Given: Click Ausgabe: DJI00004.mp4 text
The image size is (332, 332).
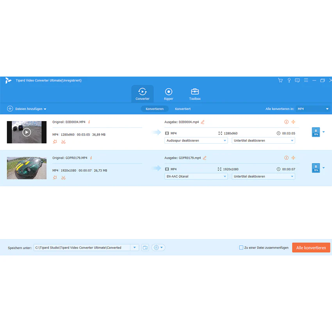Looking at the screenshot, I should (182, 122).
